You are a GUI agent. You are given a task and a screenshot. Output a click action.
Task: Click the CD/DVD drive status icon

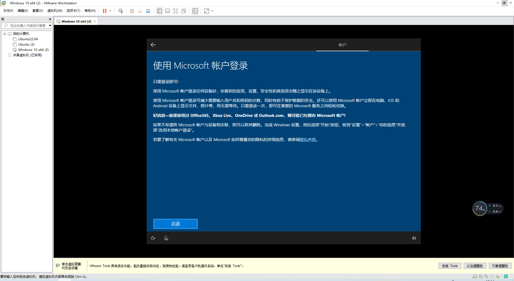click(x=481, y=277)
